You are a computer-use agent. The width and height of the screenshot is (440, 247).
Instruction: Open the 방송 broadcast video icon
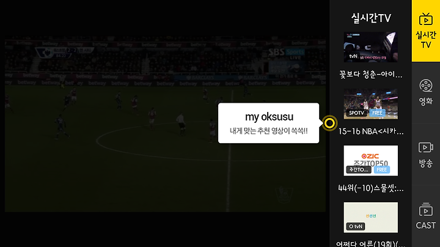click(426, 147)
